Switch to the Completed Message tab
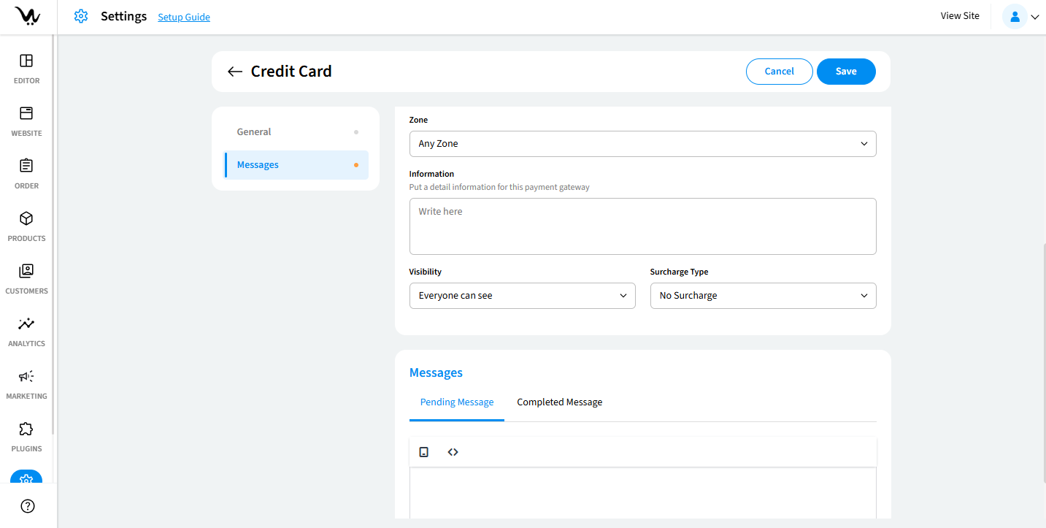1046x528 pixels. (559, 402)
